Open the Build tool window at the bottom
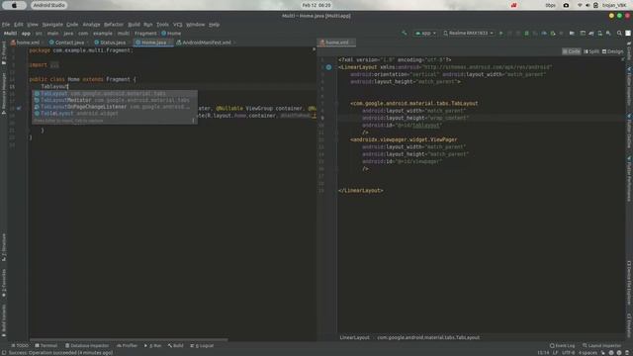Viewport: 633px width, 356px height. (176, 345)
